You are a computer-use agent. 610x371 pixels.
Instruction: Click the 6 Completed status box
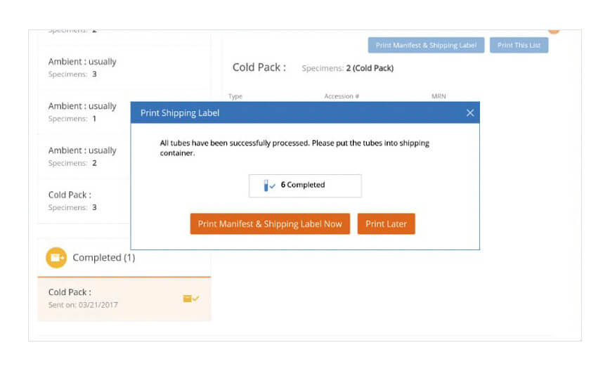click(x=305, y=185)
